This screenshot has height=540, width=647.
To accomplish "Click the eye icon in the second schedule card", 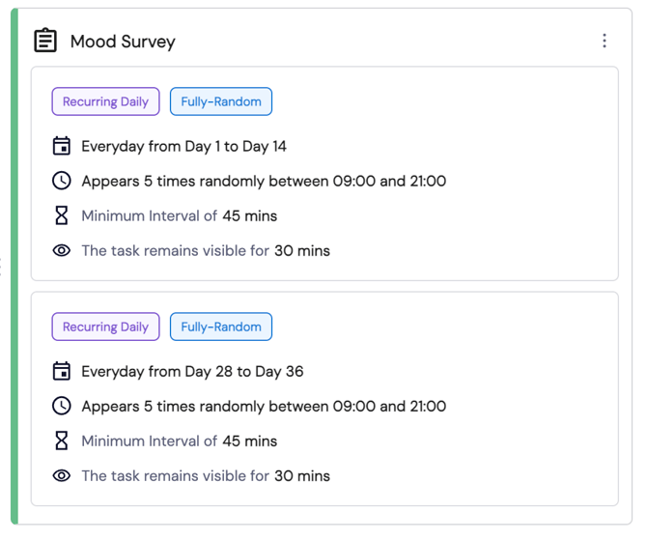I will click(x=62, y=475).
